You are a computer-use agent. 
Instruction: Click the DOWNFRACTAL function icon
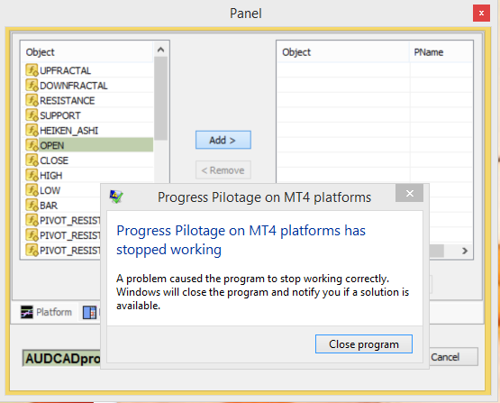[32, 85]
